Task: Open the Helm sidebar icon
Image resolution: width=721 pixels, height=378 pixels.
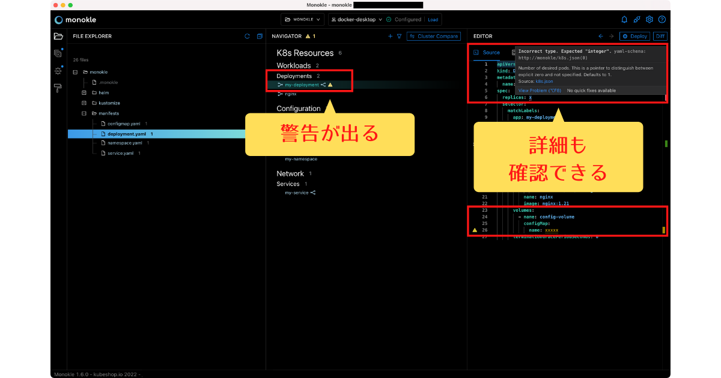Action: [58, 70]
